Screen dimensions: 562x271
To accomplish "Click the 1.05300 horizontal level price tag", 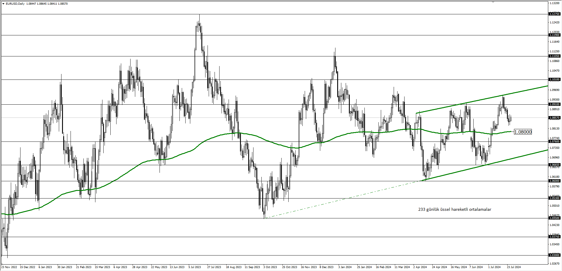I will (x=554, y=198).
